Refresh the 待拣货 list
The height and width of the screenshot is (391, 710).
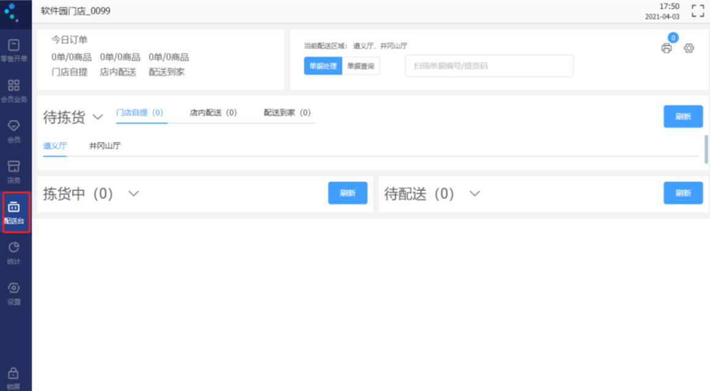683,116
